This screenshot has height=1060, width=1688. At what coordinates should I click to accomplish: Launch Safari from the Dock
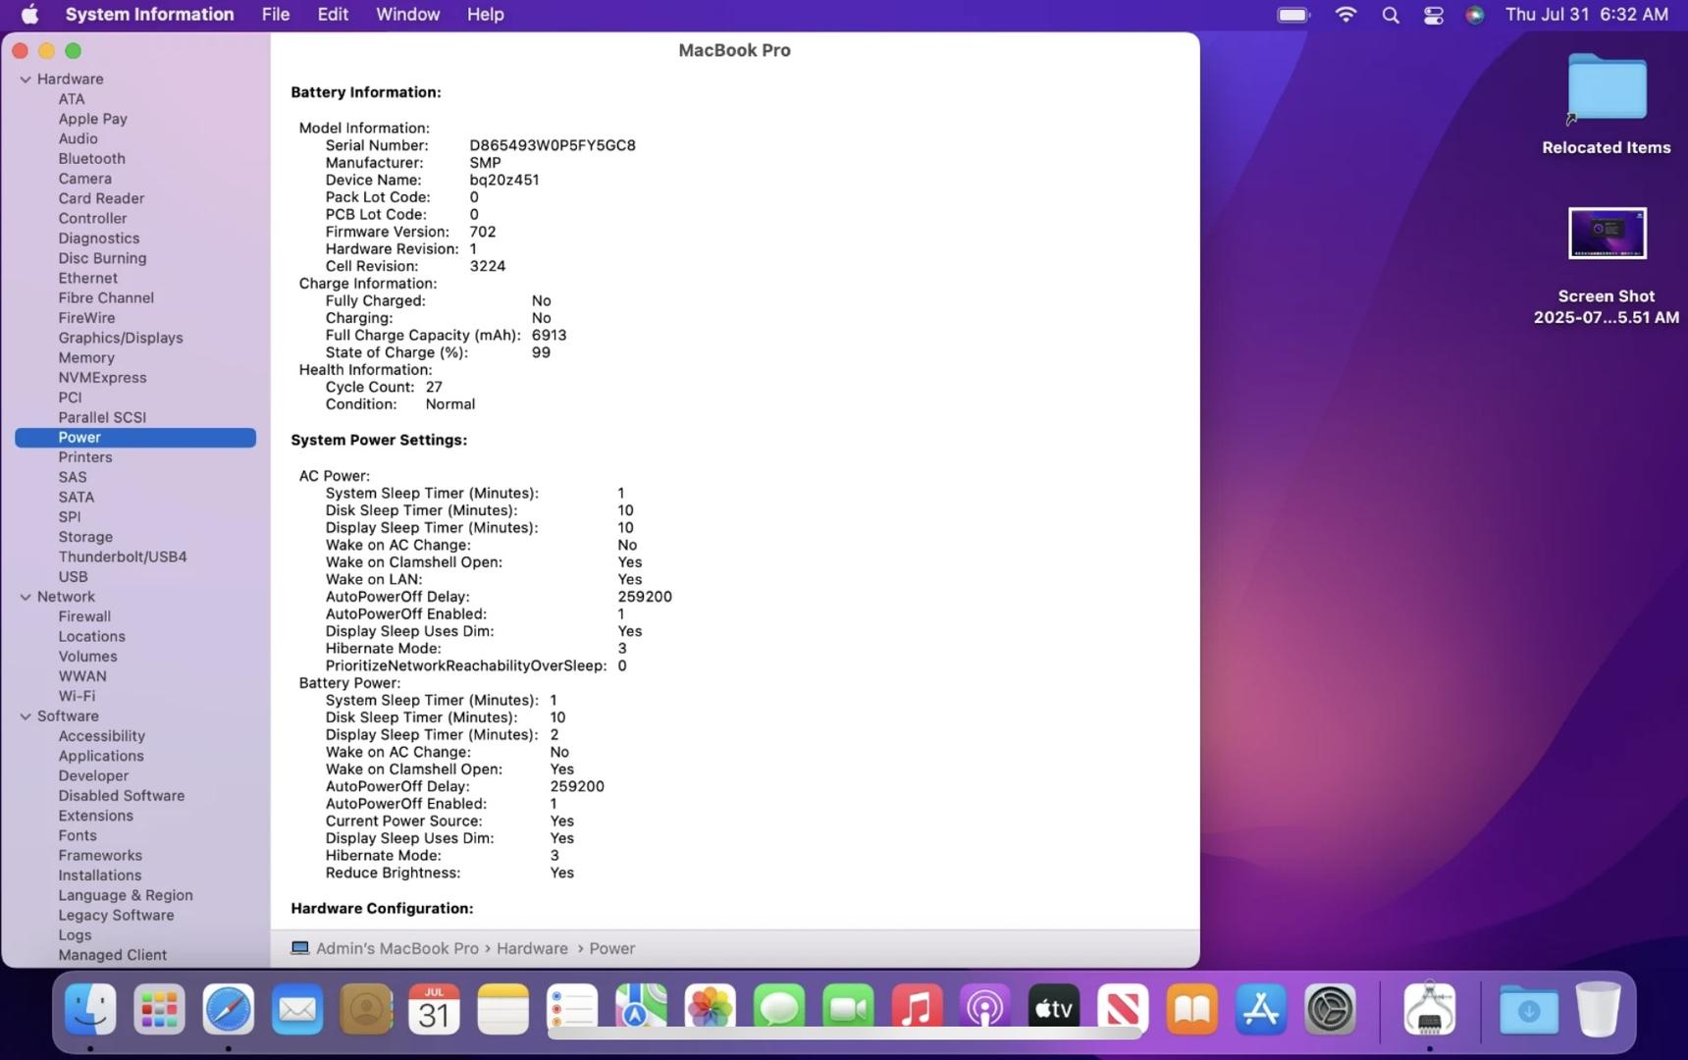pyautogui.click(x=228, y=1009)
